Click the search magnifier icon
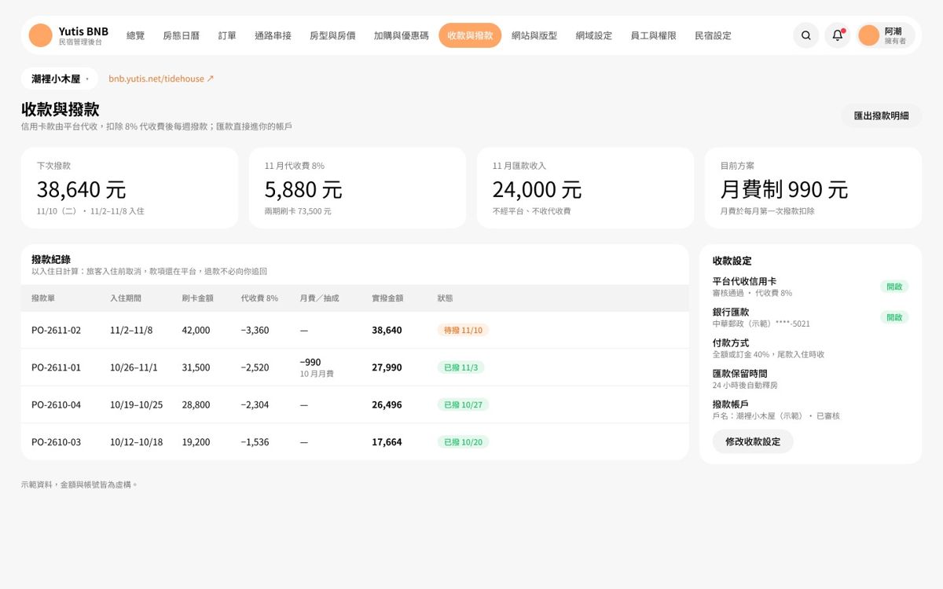 tap(805, 35)
